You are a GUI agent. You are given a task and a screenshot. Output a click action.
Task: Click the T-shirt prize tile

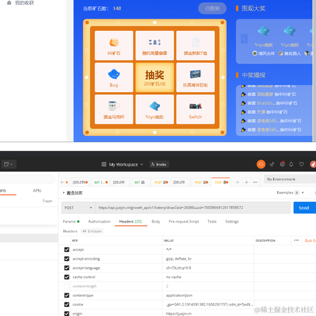pos(195,45)
